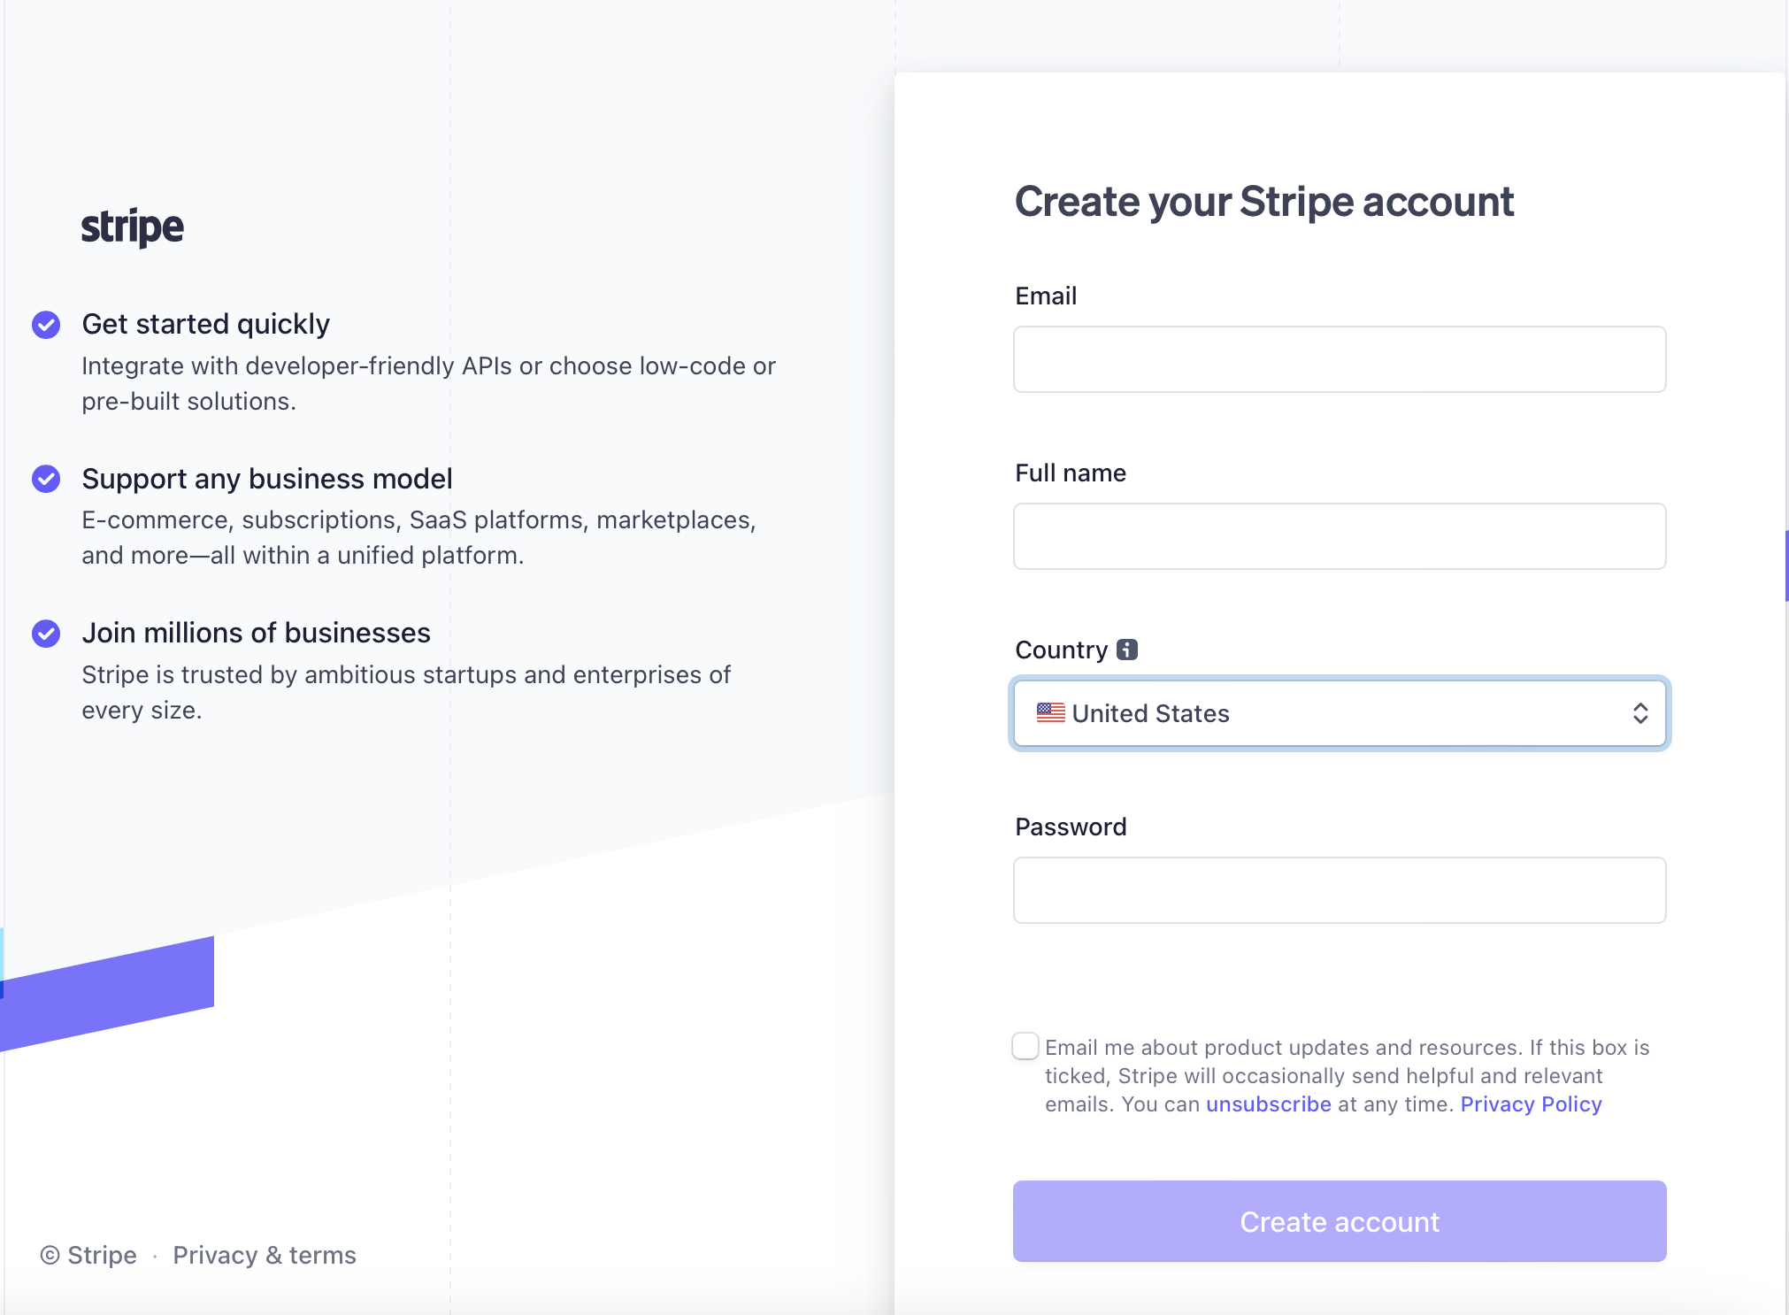This screenshot has width=1789, height=1315.
Task: Click the Country dropdown up-down arrows
Action: 1640,713
